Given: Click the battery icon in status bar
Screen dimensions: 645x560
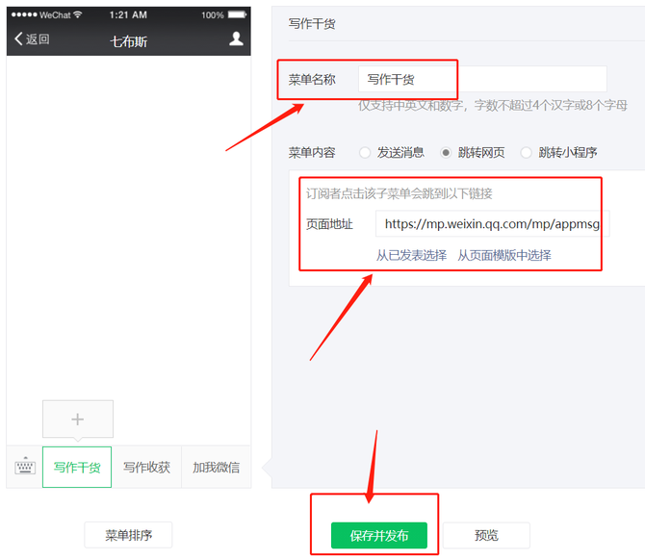Looking at the screenshot, I should click(238, 14).
